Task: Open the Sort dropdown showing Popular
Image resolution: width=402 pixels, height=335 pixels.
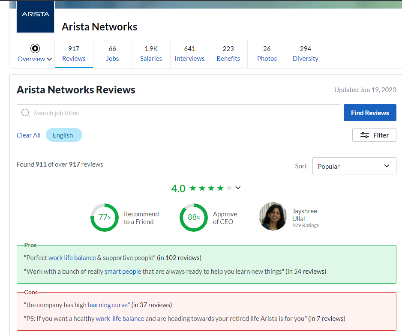Action: click(x=354, y=166)
